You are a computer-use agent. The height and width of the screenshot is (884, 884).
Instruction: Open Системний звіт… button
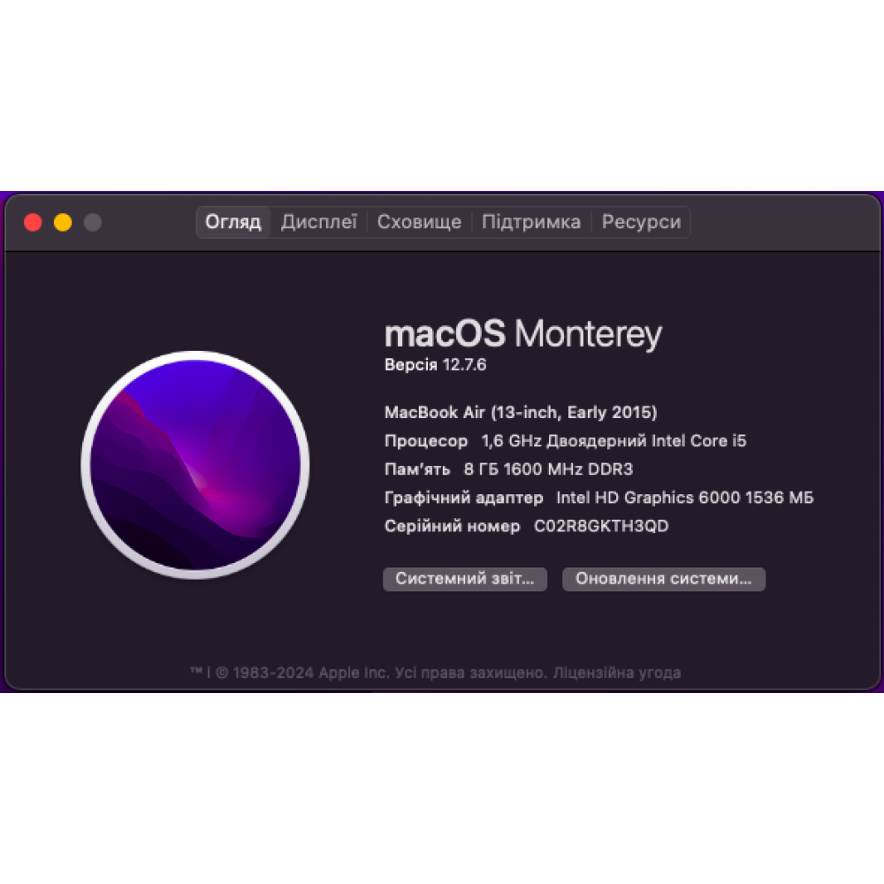pyautogui.click(x=465, y=579)
